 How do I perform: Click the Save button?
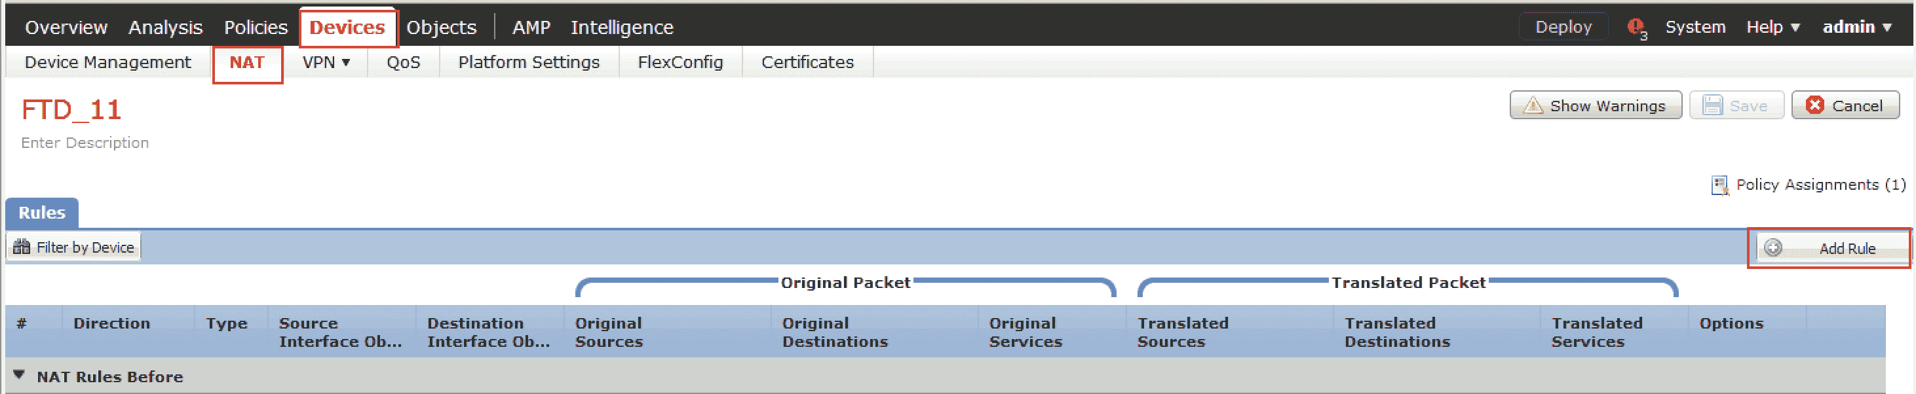1736,105
